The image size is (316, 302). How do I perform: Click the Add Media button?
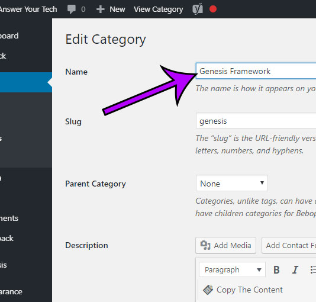pos(225,245)
